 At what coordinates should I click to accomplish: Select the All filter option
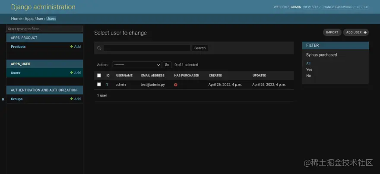click(x=308, y=63)
